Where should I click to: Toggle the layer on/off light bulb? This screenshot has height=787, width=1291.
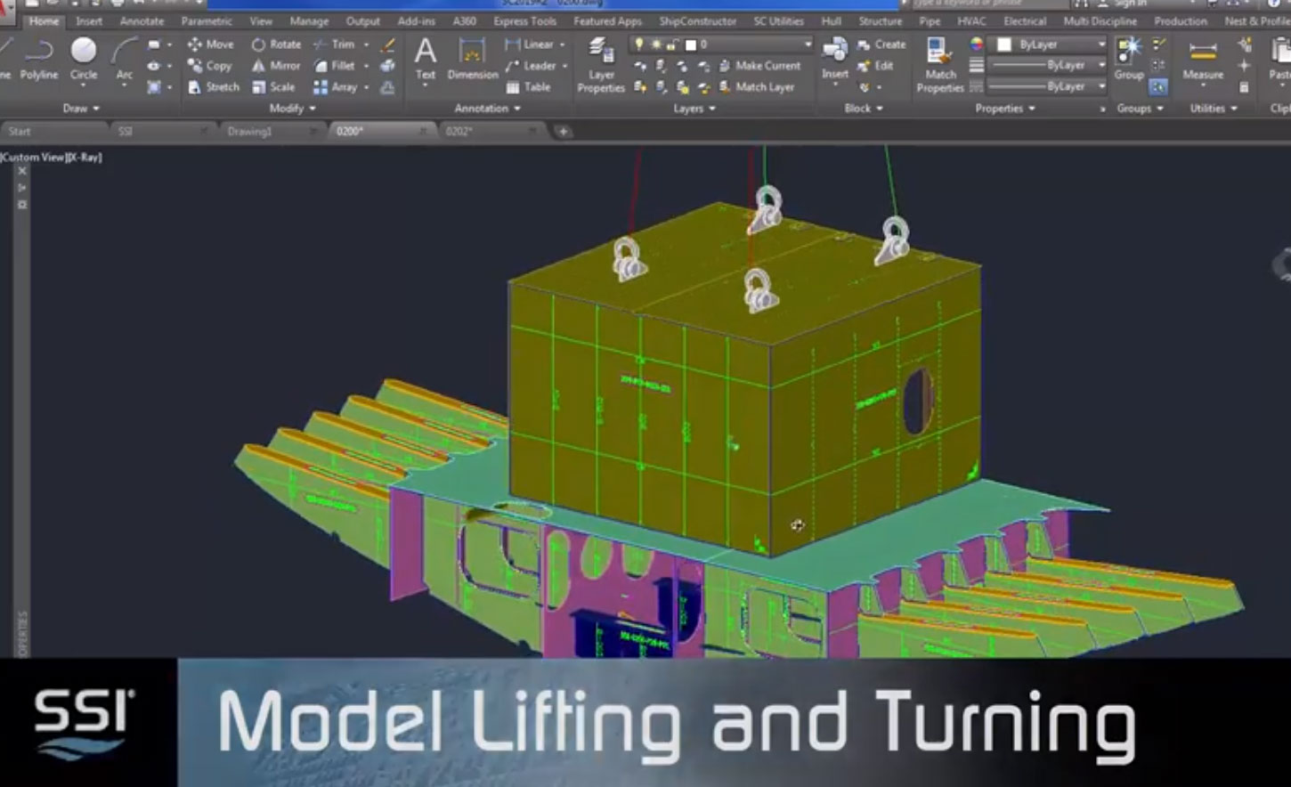[638, 43]
